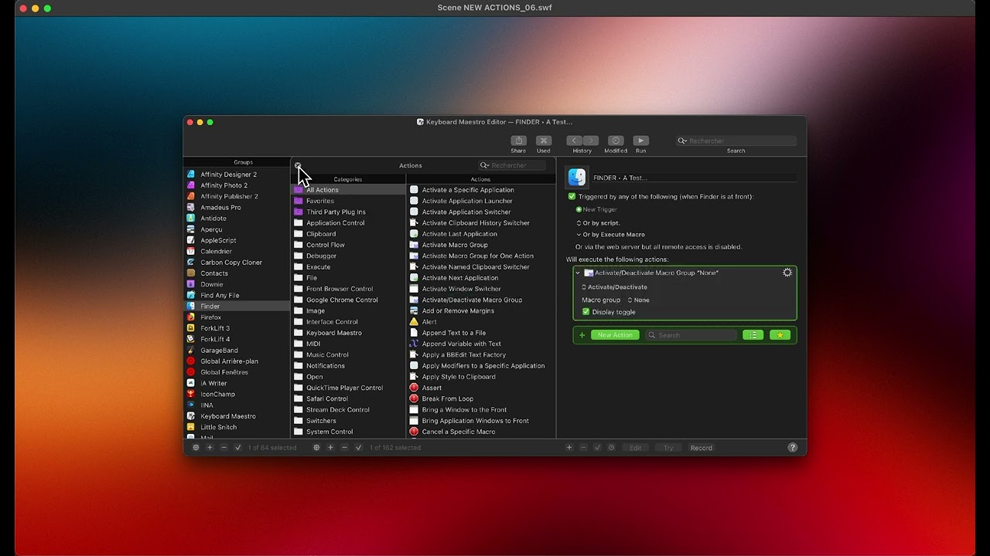Run the macro with the Run icon
Viewport: 990px width, 556px height.
(640, 141)
